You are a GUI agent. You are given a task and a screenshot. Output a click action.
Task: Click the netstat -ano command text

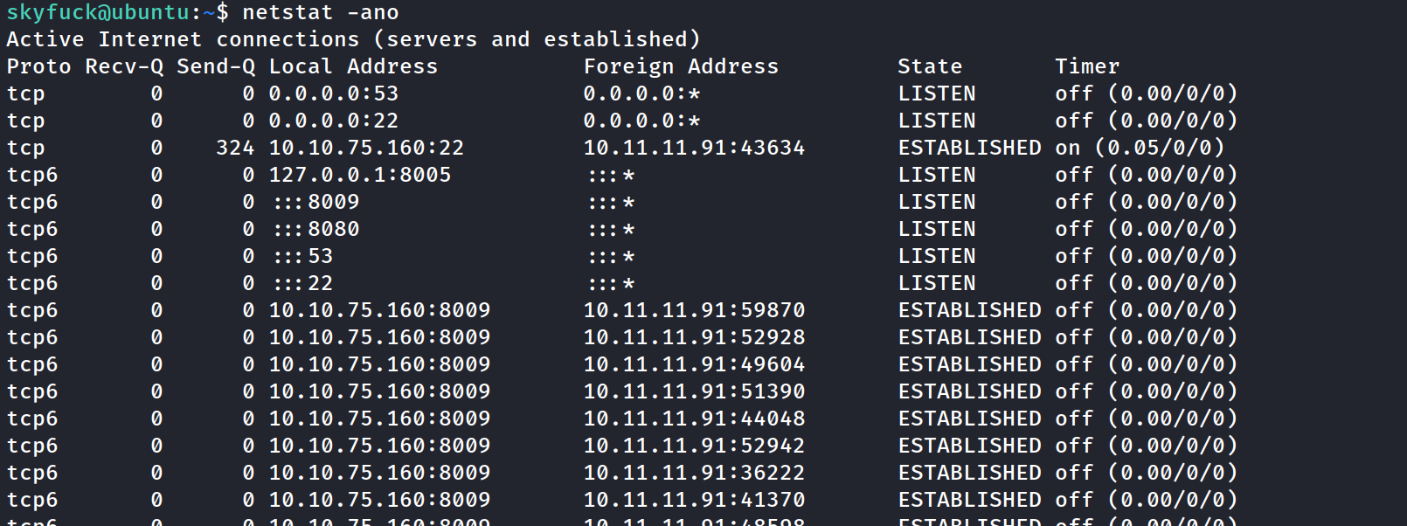click(x=320, y=12)
